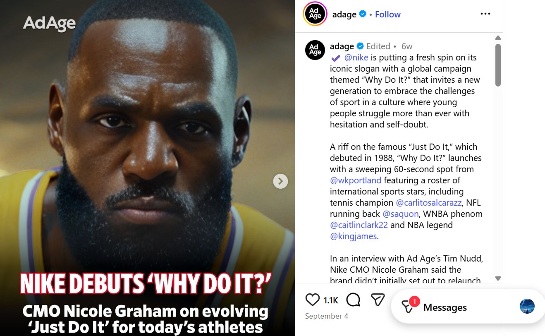Advance to next carousel image arrow
This screenshot has width=545, height=336.
[280, 181]
